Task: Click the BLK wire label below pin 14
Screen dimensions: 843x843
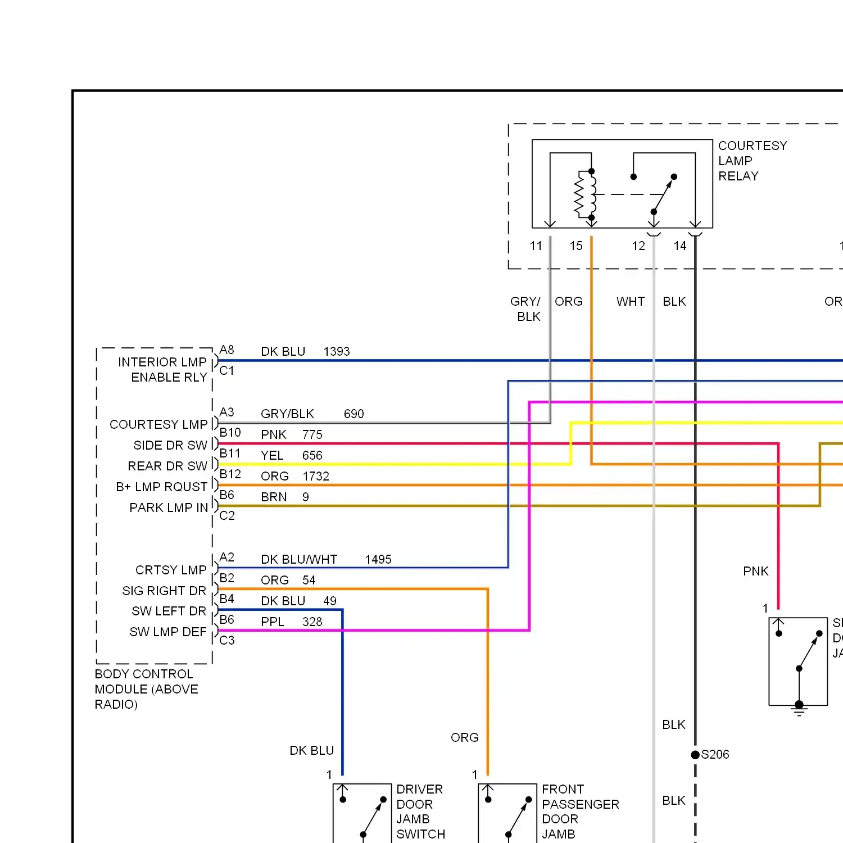Action: pos(674,302)
